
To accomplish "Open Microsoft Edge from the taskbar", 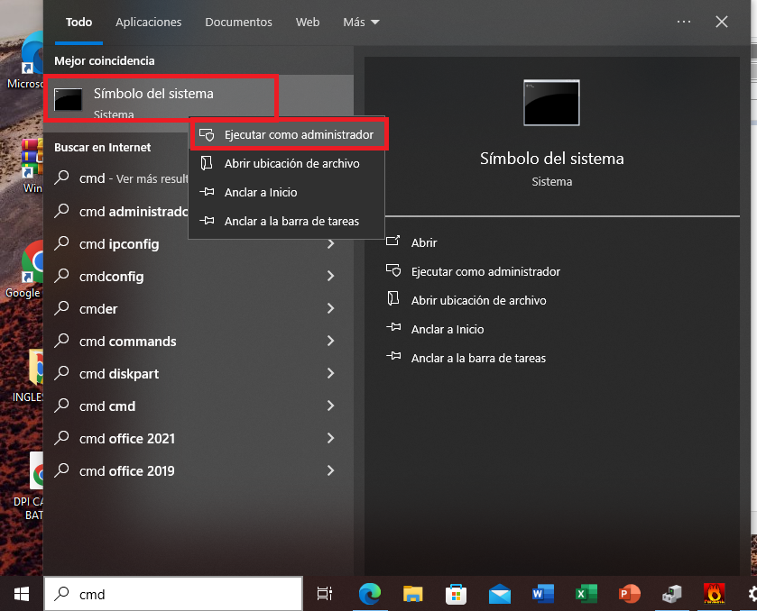I will point(370,594).
